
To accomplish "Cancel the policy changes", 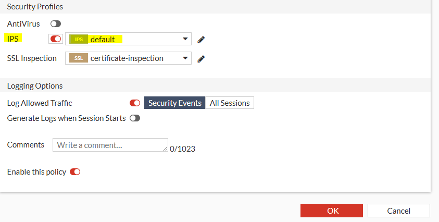I will [x=398, y=211].
